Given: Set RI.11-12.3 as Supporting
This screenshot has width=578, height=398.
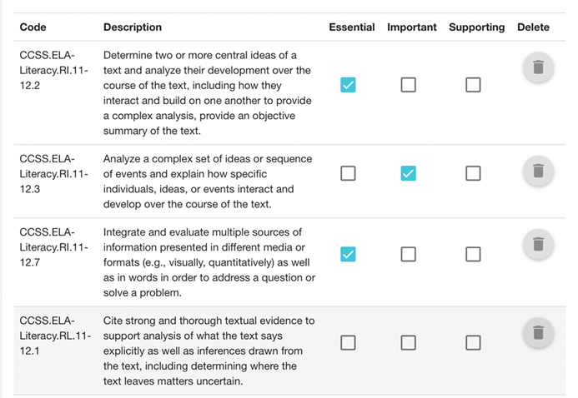Looking at the screenshot, I should coord(473,173).
